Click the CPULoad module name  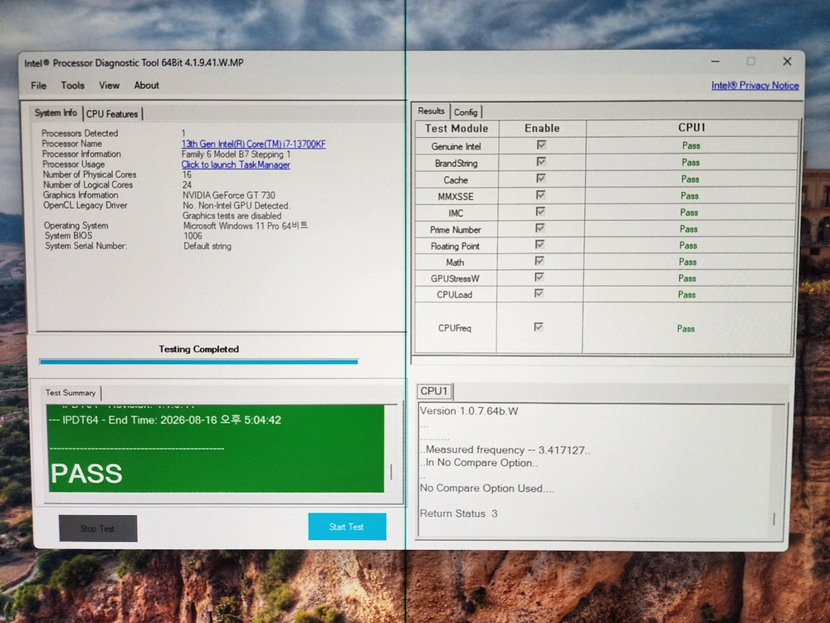pos(455,295)
